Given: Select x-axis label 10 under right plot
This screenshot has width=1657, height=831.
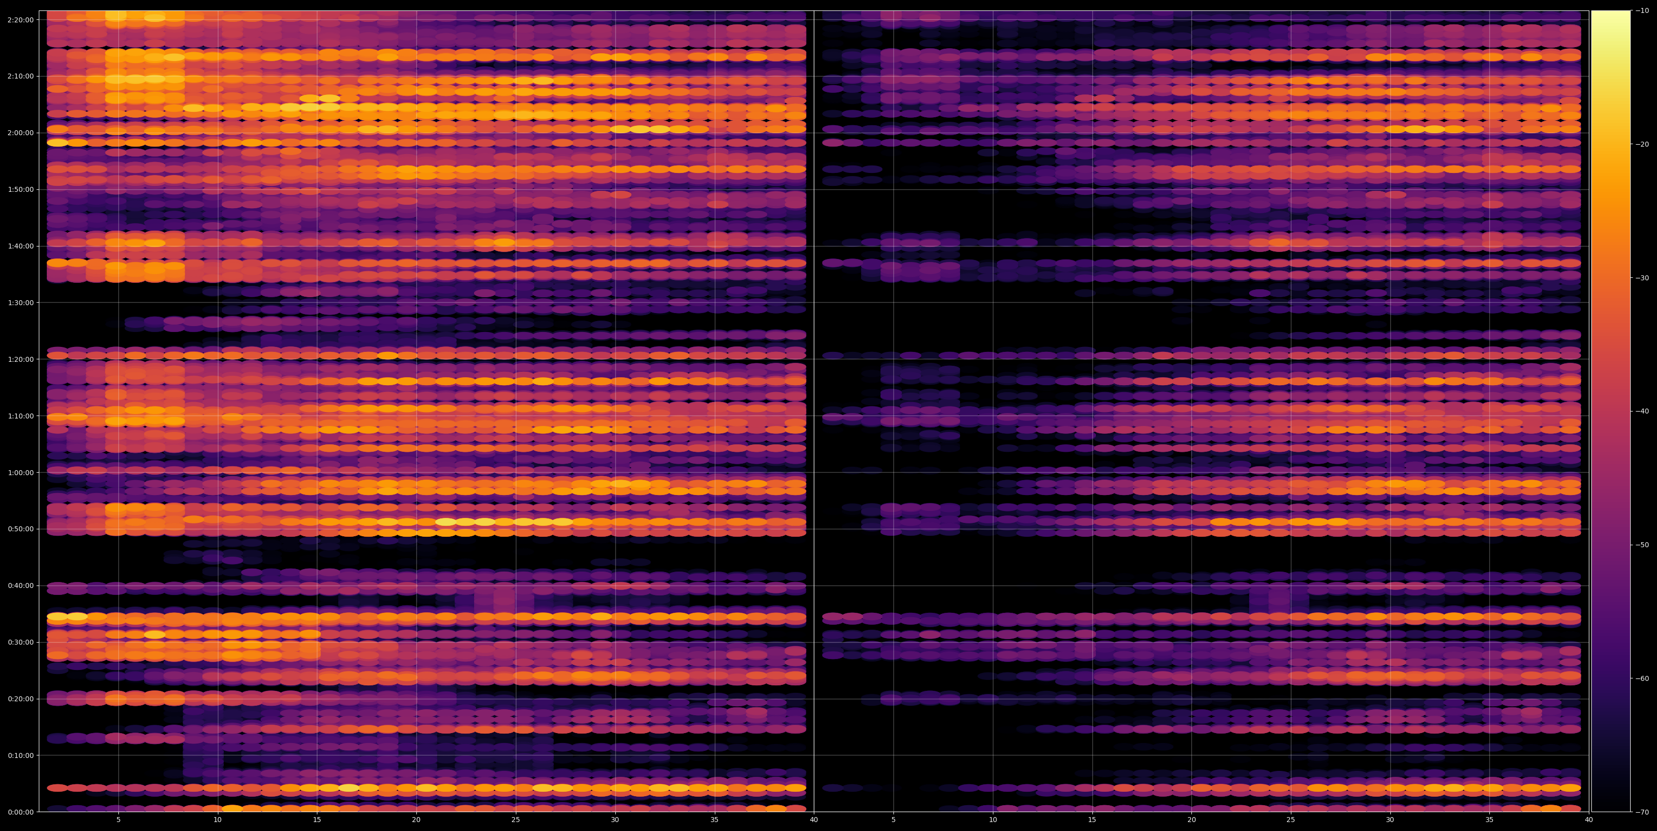Looking at the screenshot, I should pyautogui.click(x=993, y=820).
